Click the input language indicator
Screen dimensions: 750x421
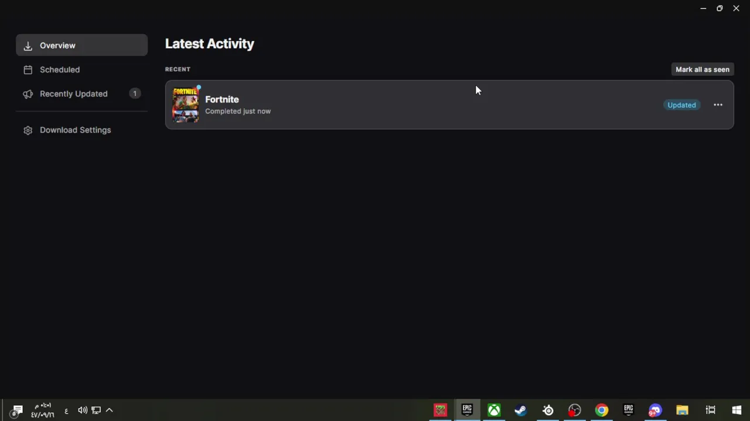[x=66, y=410]
